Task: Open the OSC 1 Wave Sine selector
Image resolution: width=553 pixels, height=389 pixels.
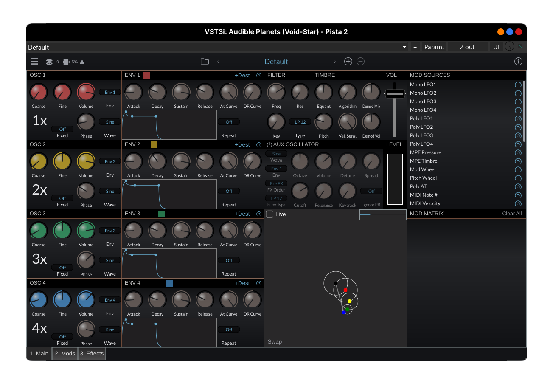Action: [110, 122]
